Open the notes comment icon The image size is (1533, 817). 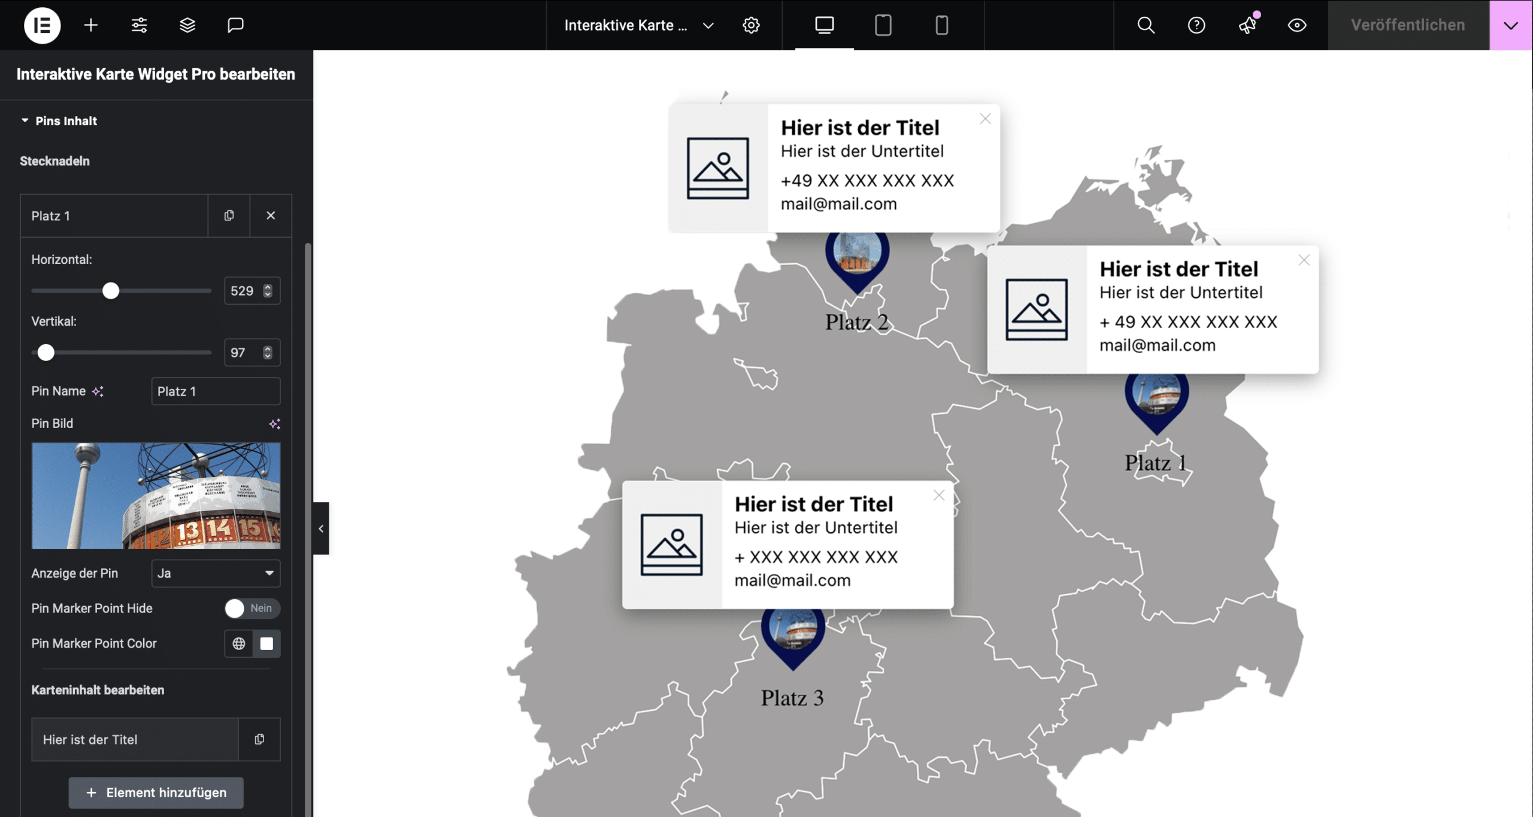[x=235, y=25]
